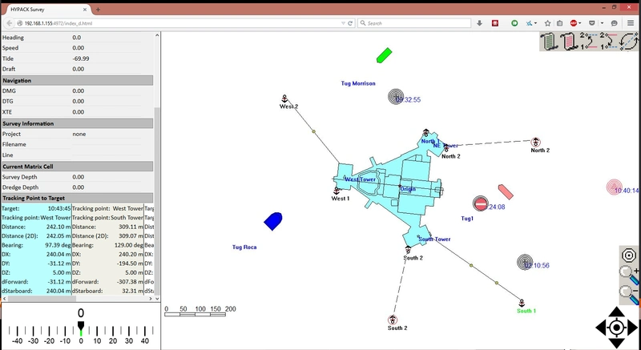The width and height of the screenshot is (641, 350).
Task: Click the green-lined planned lines toolbar icon
Action: pyautogui.click(x=549, y=42)
